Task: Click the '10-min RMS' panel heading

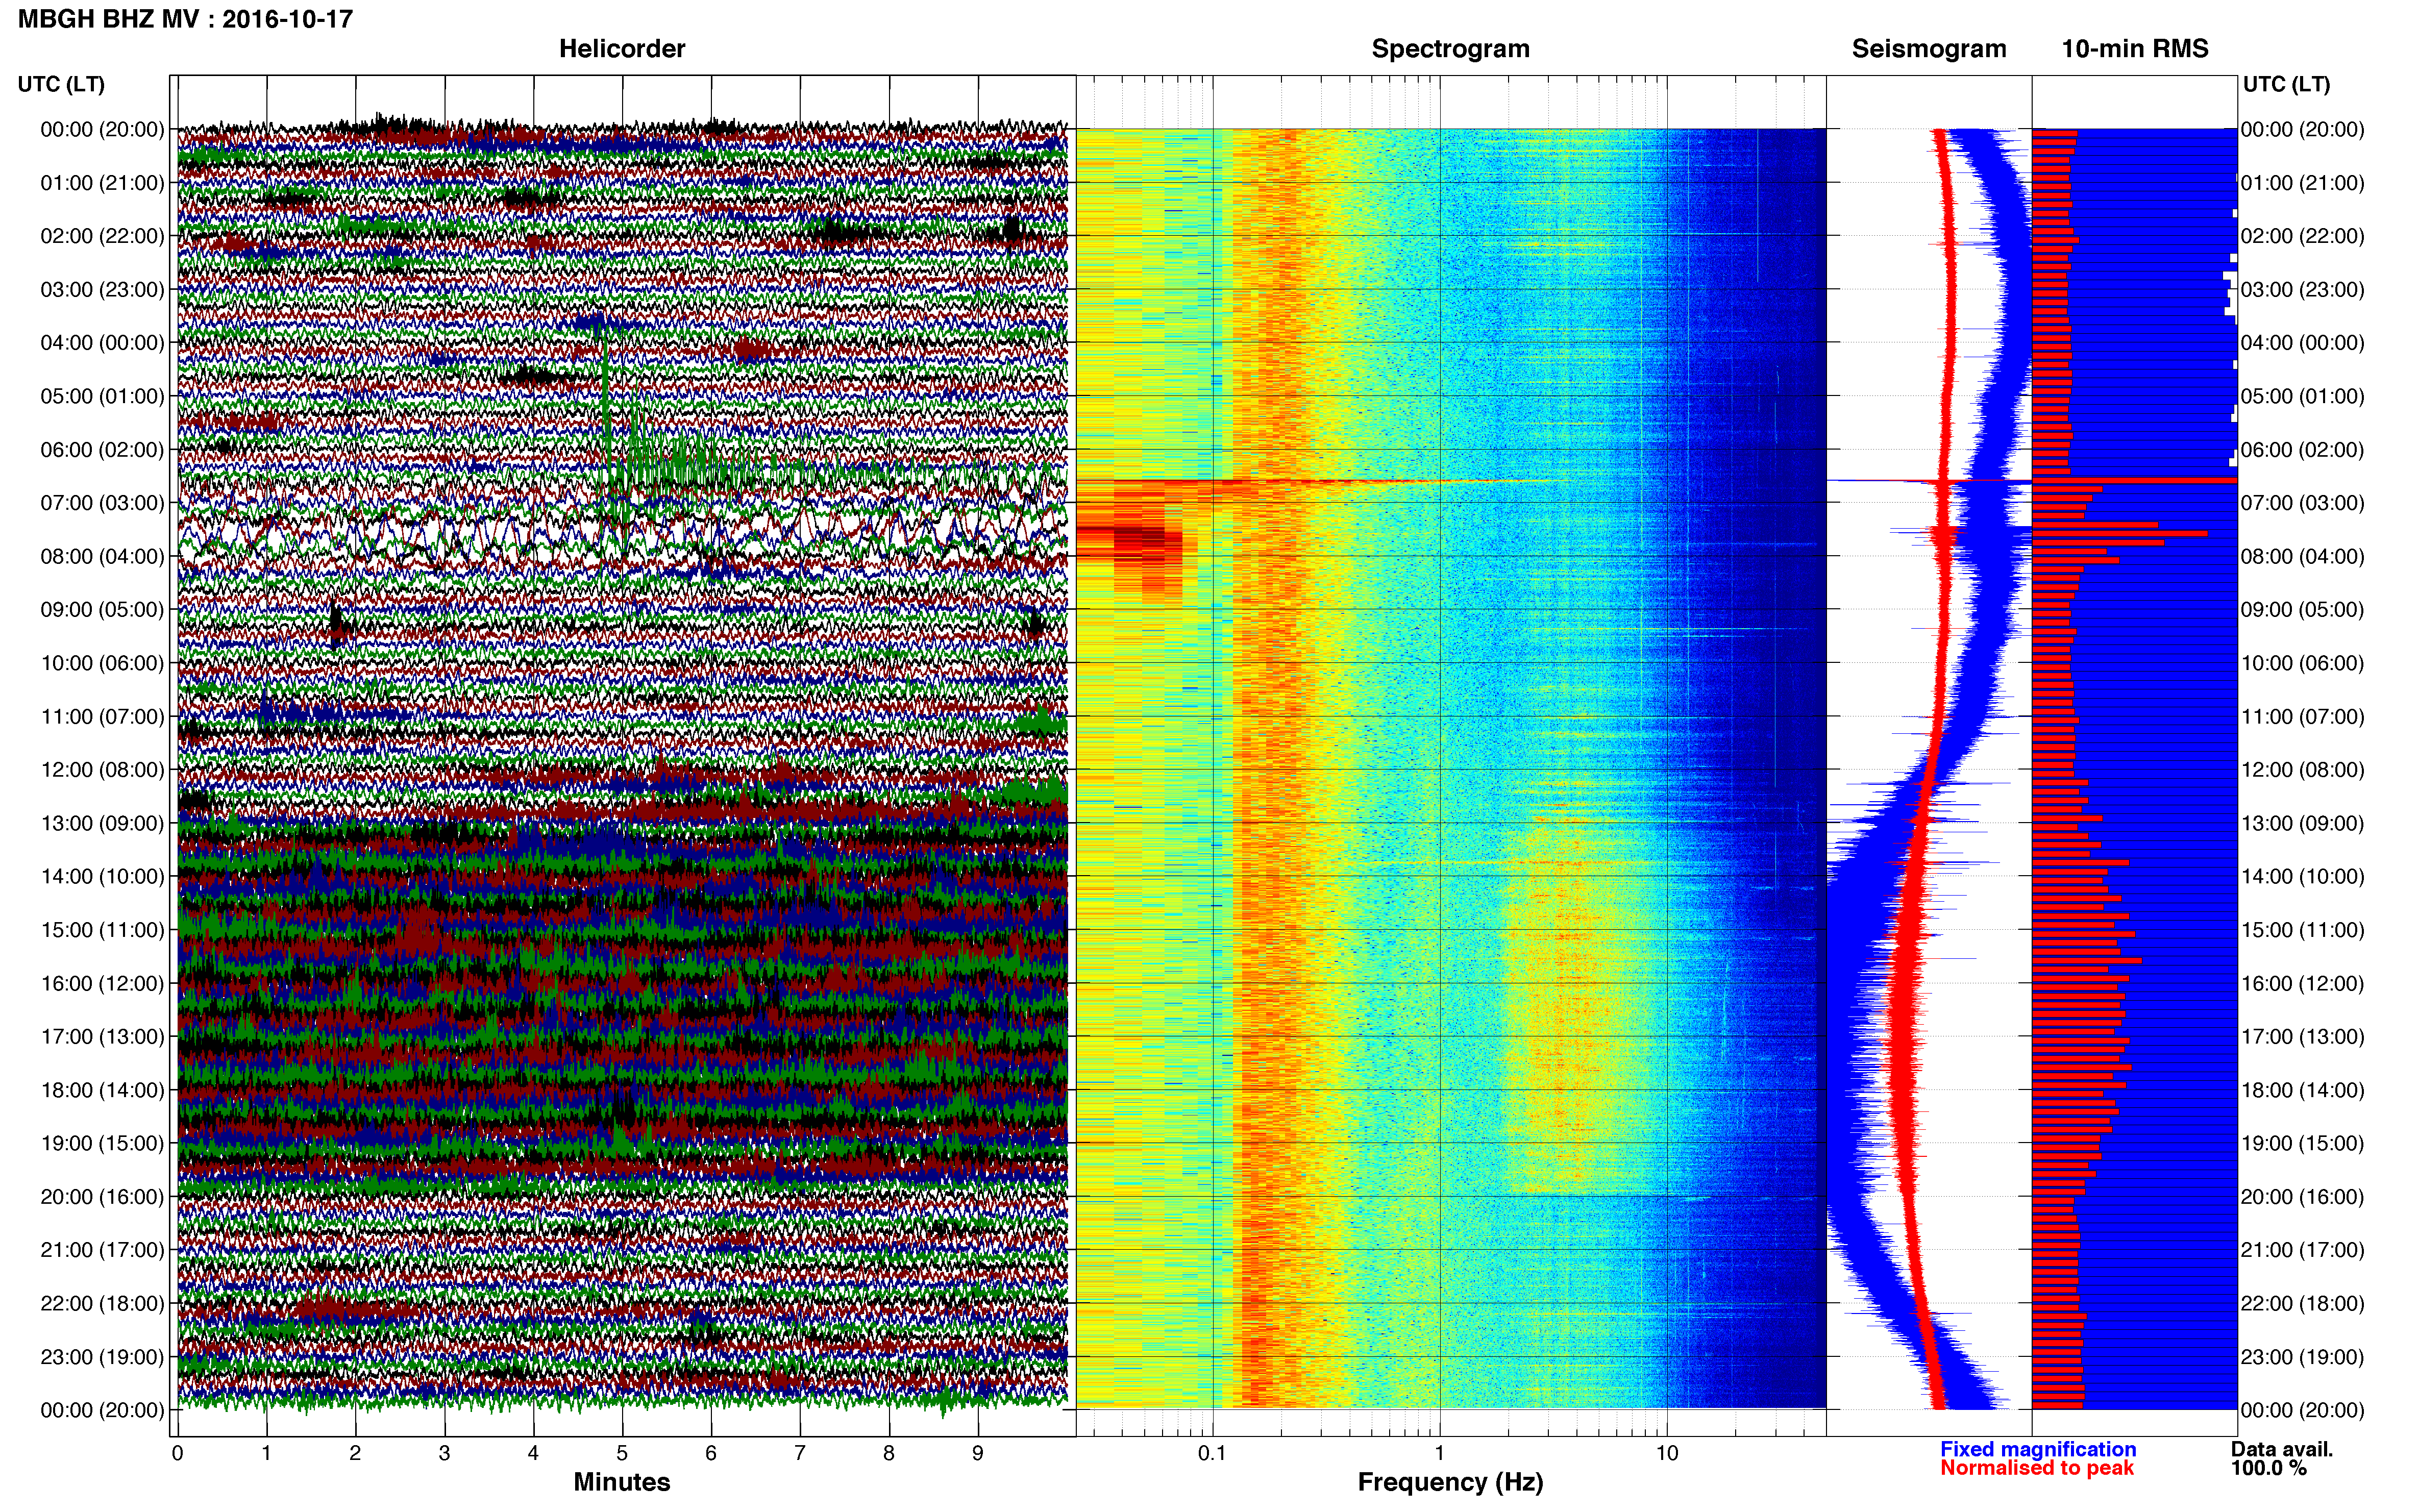Action: (x=2134, y=49)
